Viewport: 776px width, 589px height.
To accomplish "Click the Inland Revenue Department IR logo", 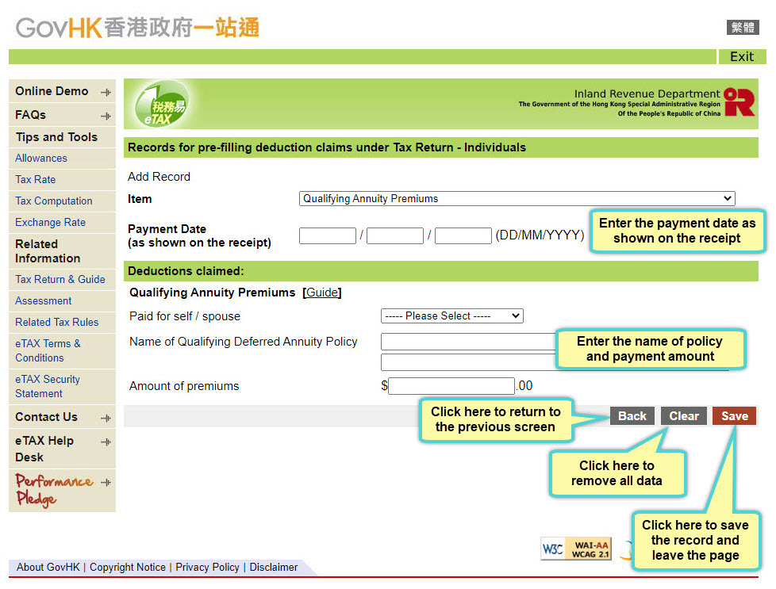I will 739,102.
